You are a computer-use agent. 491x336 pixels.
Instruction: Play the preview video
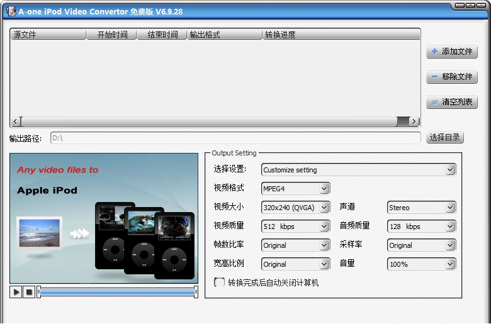coord(16,292)
